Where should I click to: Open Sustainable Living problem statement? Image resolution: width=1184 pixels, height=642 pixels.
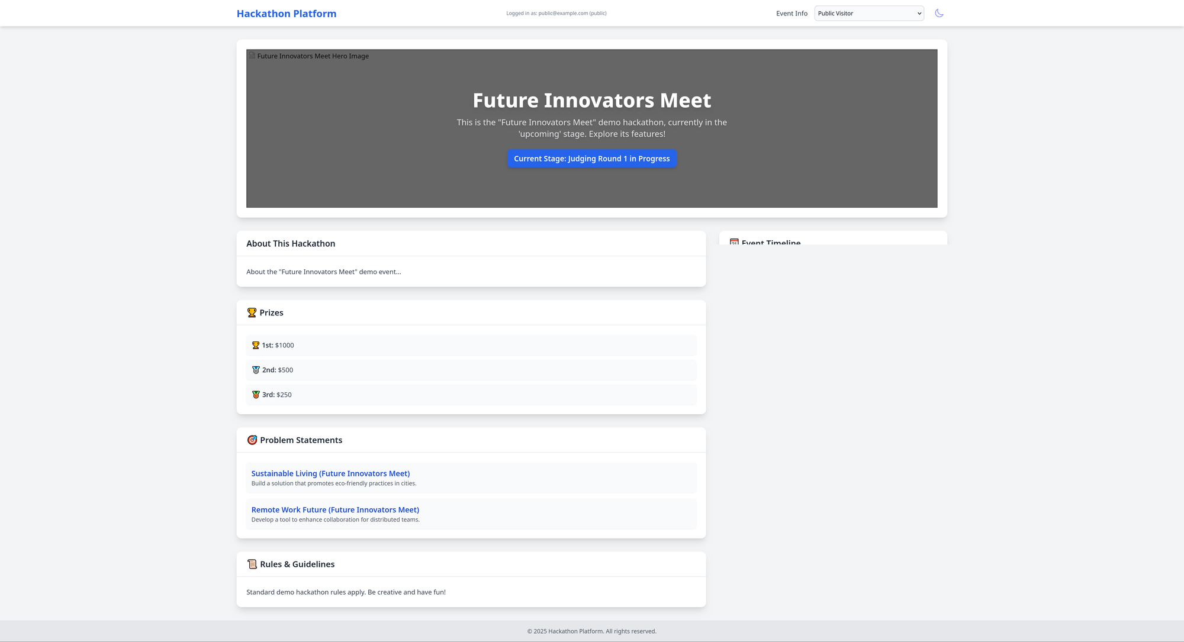click(330, 473)
